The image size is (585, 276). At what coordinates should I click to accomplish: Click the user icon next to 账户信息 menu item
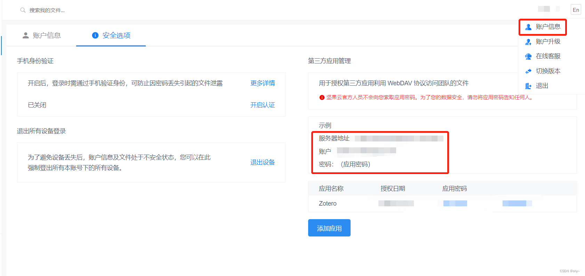click(528, 27)
